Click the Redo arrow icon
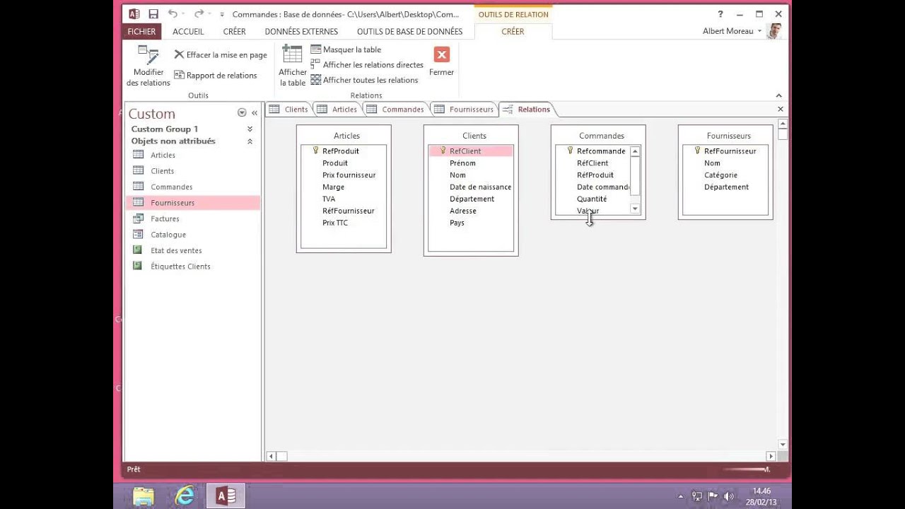 click(199, 14)
